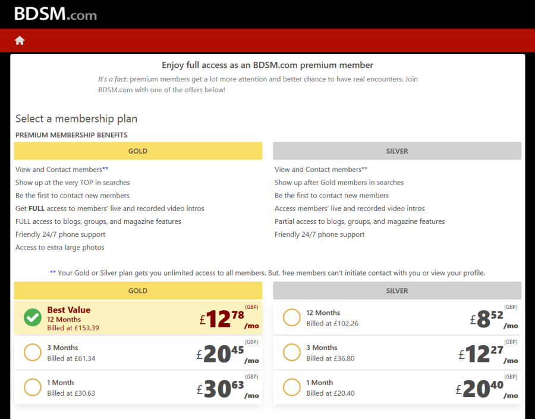Image resolution: width=535 pixels, height=419 pixels.
Task: Click 'Enjoy full access as an BDSM.com premium member' heading
Action: pyautogui.click(x=267, y=65)
